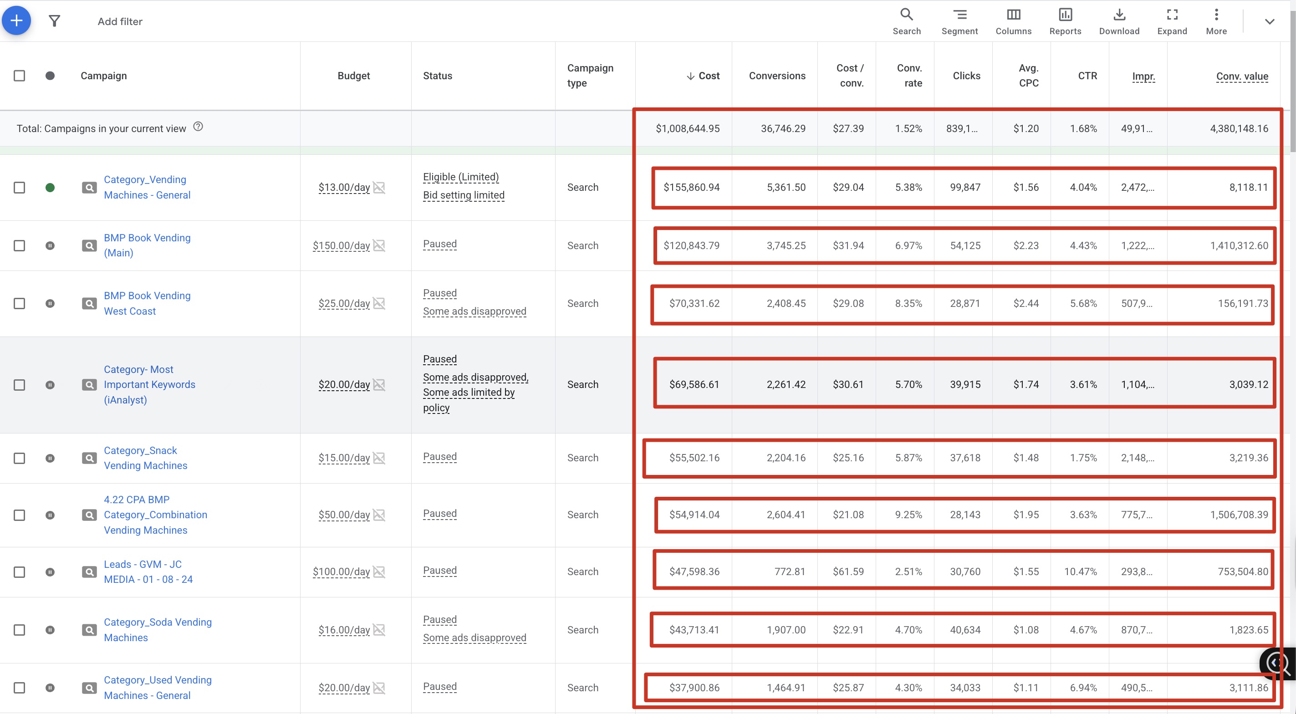Click budget chart icon next to $16.00/day

(x=379, y=630)
